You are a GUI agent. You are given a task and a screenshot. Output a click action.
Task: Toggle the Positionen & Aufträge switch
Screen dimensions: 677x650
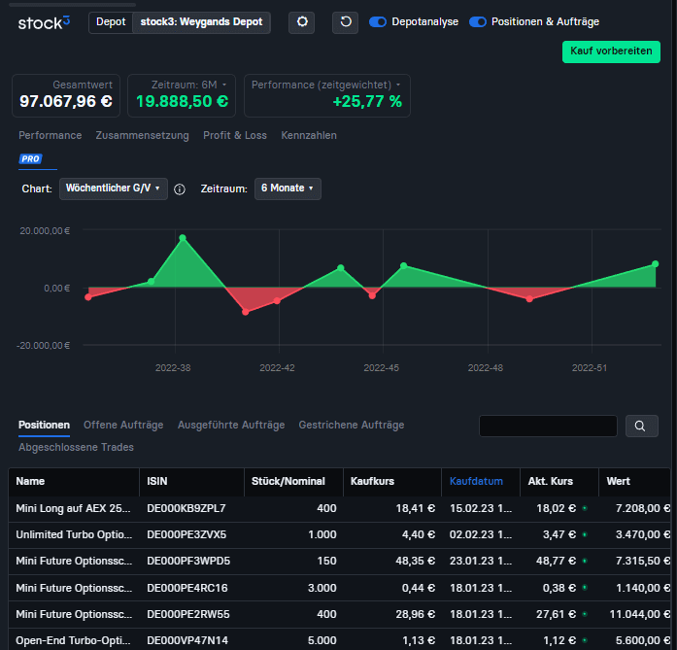point(478,22)
